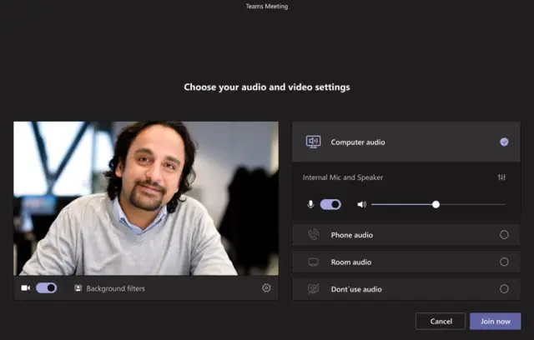Disable the microphone toggle switch
The width and height of the screenshot is (534, 340).
pos(330,204)
